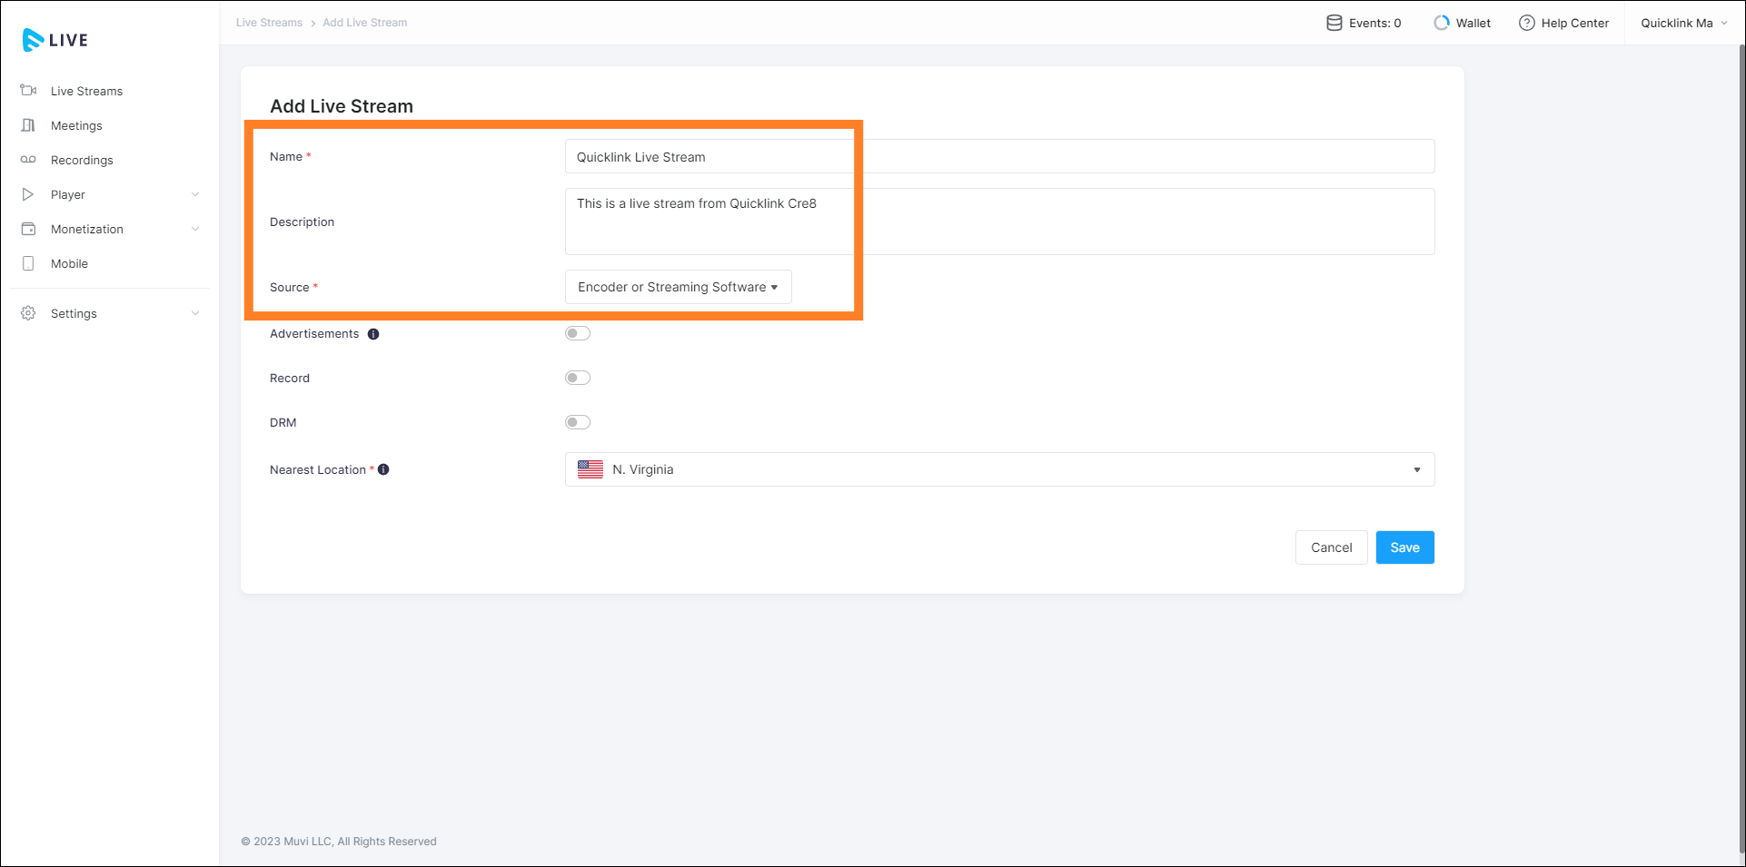Click the Events database icon
1746x867 pixels.
click(x=1334, y=23)
